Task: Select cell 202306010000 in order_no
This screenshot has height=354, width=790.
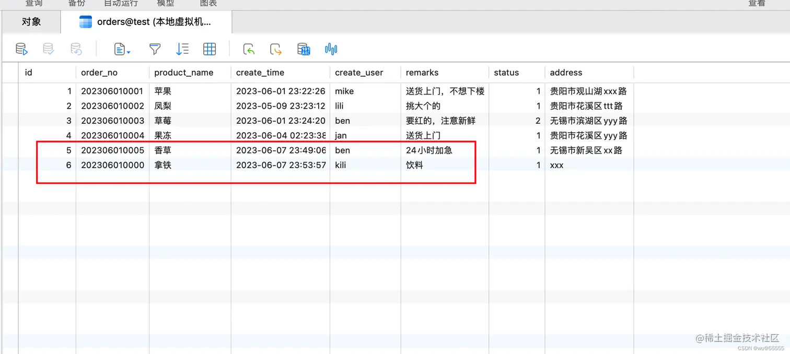Action: tap(112, 166)
